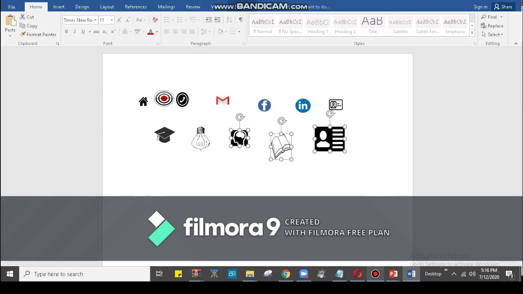Toggle show paragraph marks

point(241,20)
